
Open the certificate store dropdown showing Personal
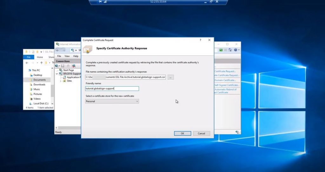point(112,101)
